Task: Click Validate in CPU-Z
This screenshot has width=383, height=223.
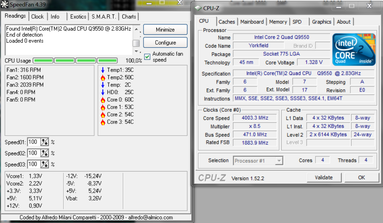Action: [324, 178]
